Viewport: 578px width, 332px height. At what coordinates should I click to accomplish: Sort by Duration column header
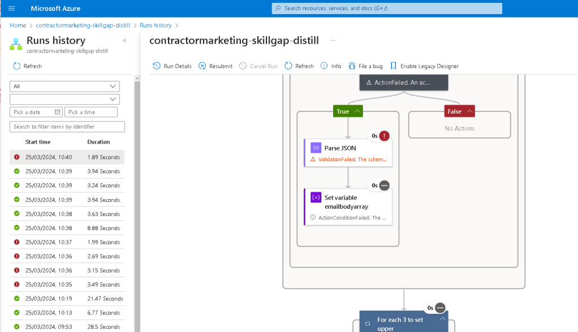coord(98,142)
